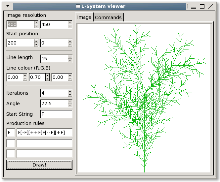Focus the image width field showing 400

coord(20,24)
